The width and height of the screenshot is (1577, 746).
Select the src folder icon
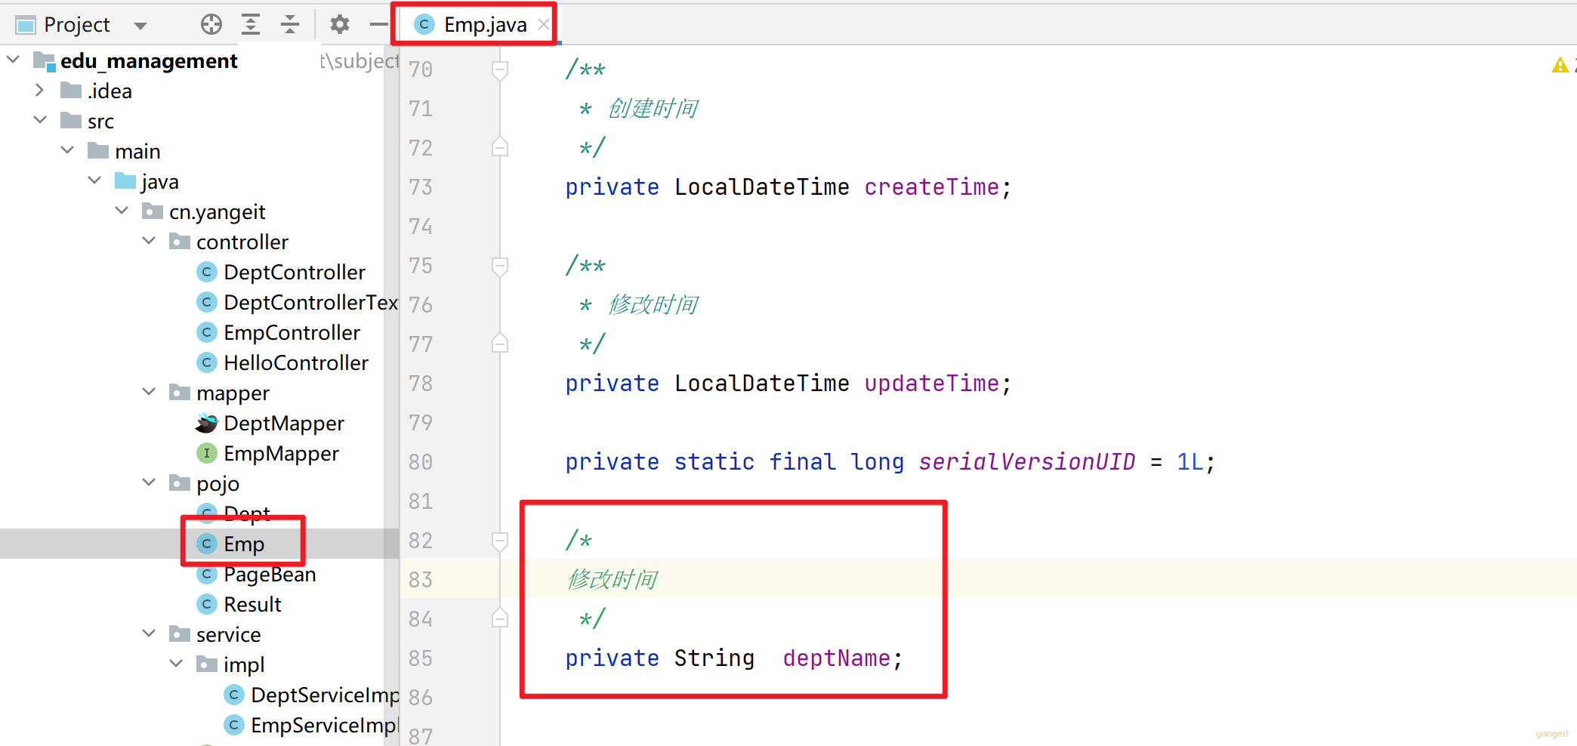(71, 121)
